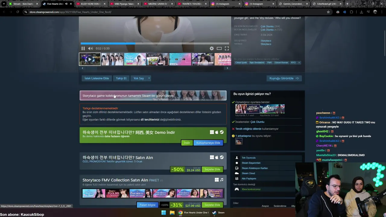This screenshot has height=217, width=386.
Task: Open the Görsel Roman tag
Action: [x=281, y=63]
